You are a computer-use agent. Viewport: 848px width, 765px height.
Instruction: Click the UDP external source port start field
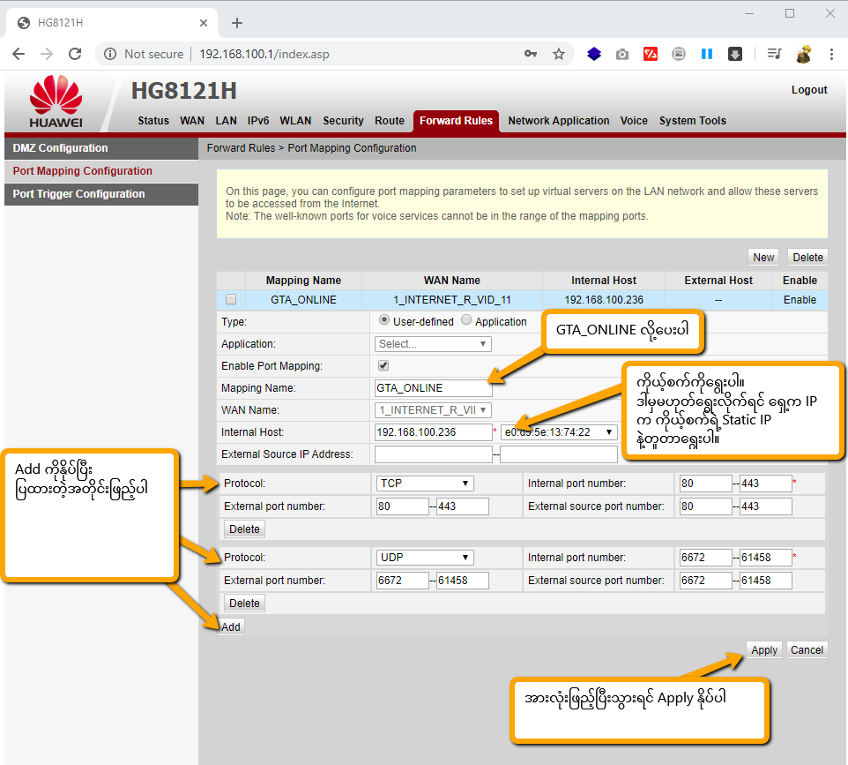pyautogui.click(x=706, y=581)
